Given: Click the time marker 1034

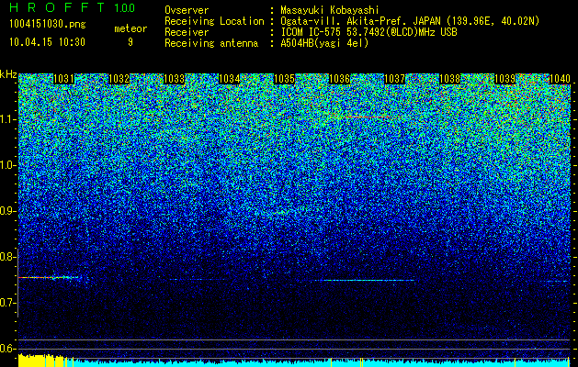Looking at the screenshot, I should click(x=230, y=79).
